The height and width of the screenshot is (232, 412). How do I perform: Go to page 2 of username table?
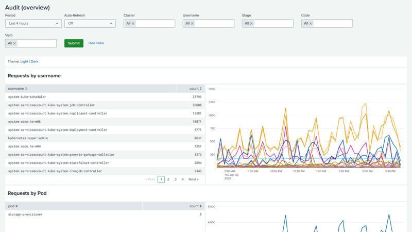(168, 179)
